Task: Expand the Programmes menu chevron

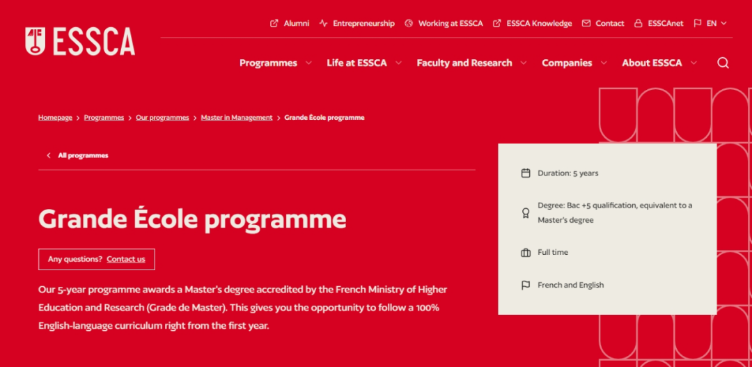Action: [308, 63]
